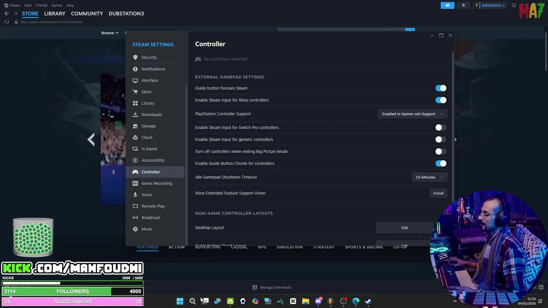This screenshot has height=308, width=548.
Task: Open Notifications in the Steam Settings sidebar
Action: [x=156, y=69]
